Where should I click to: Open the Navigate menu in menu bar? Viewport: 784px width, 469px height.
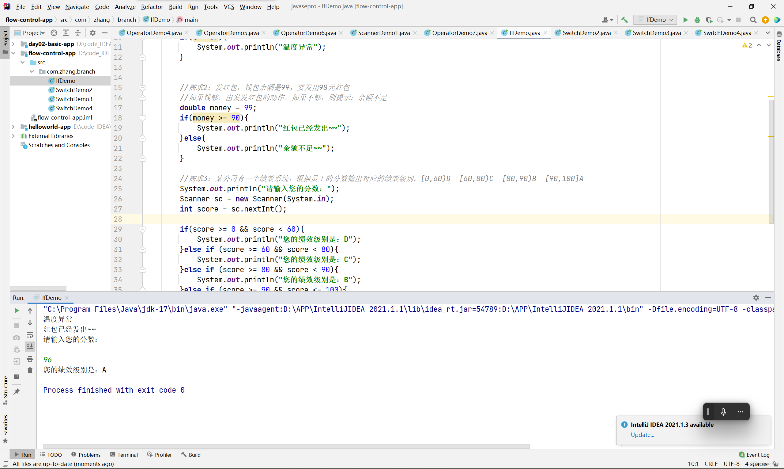tap(76, 6)
